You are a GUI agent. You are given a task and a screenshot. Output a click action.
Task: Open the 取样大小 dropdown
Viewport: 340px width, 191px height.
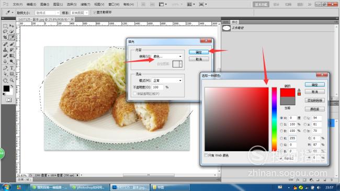click(47, 13)
